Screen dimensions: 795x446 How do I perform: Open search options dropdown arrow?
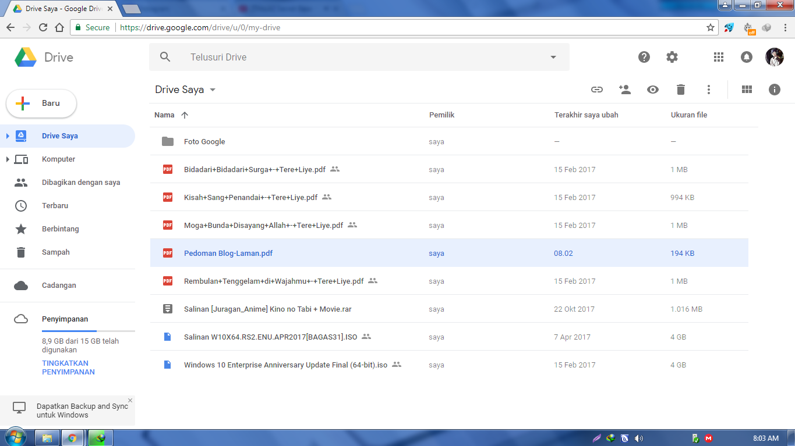click(x=552, y=57)
